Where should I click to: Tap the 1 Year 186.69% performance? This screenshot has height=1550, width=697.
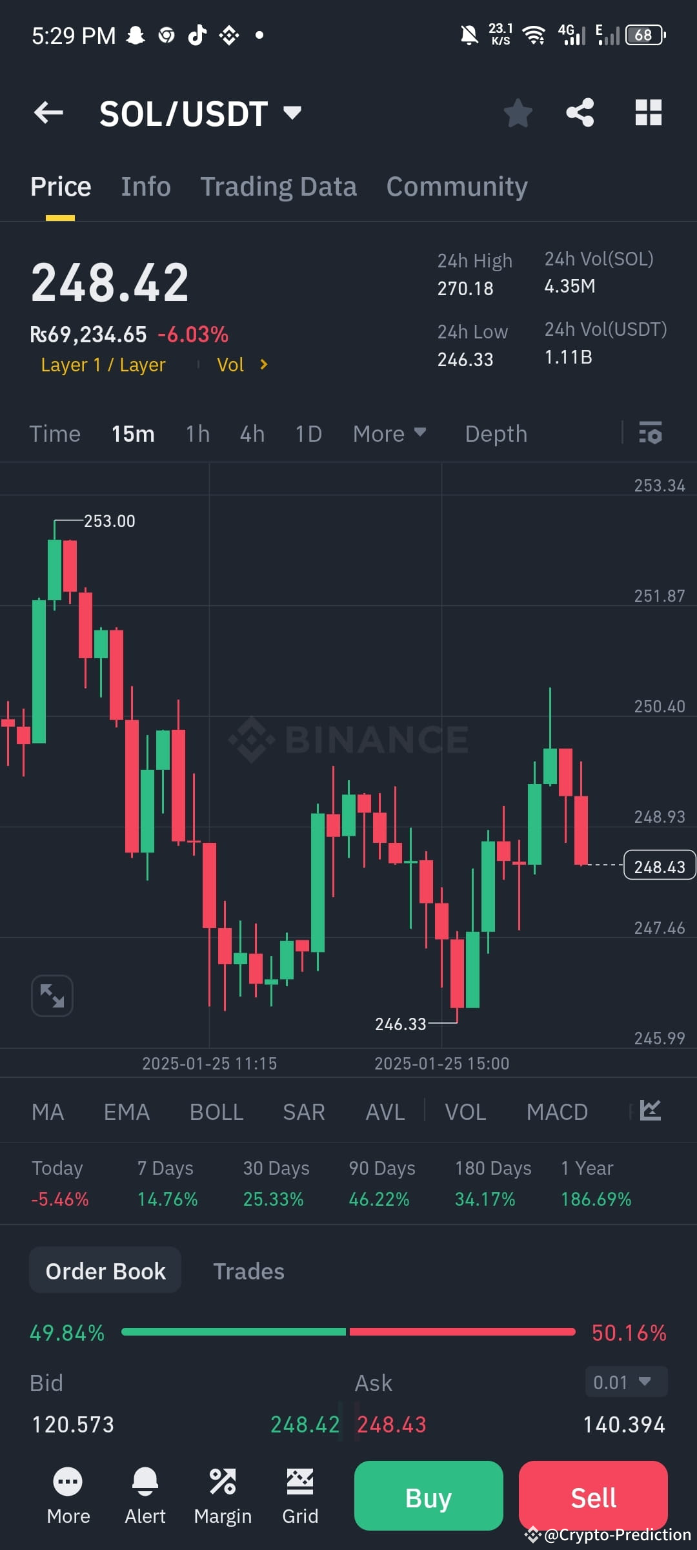click(x=596, y=1184)
